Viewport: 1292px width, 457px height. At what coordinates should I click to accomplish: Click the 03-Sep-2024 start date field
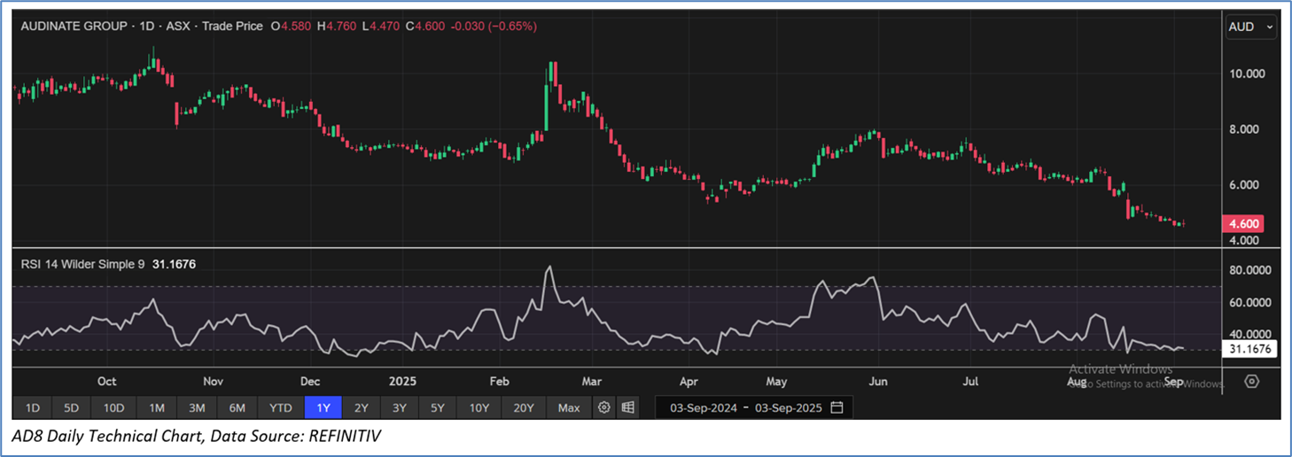tap(700, 407)
